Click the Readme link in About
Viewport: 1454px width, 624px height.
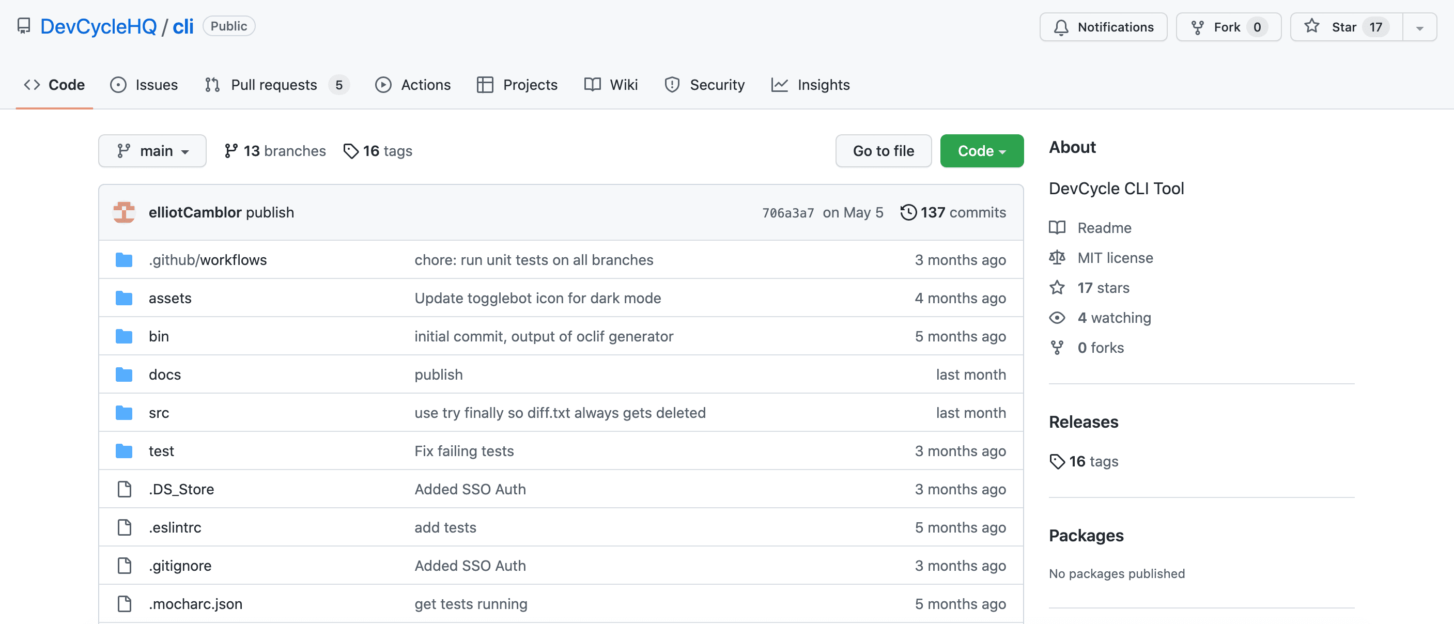point(1105,226)
